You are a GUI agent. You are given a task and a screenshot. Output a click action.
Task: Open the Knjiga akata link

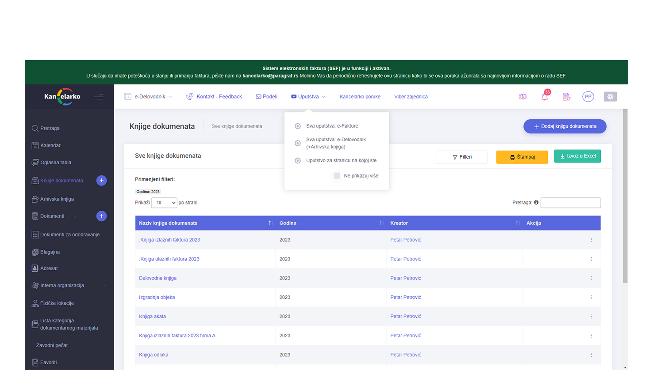[x=153, y=317]
